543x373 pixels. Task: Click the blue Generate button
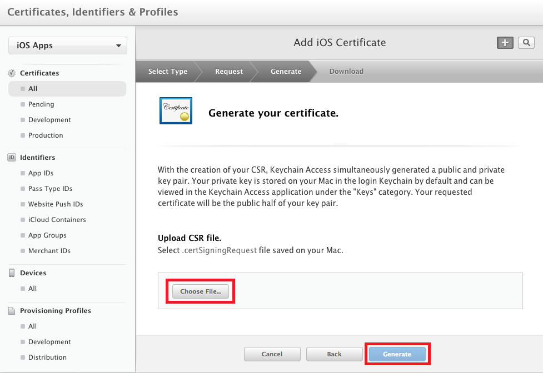(x=397, y=354)
